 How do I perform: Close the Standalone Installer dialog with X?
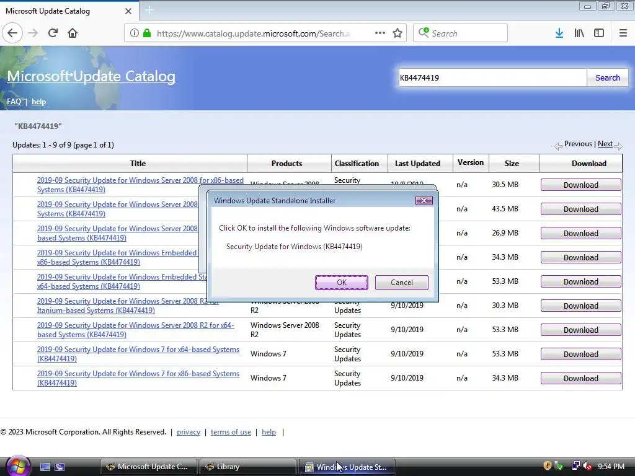click(424, 200)
